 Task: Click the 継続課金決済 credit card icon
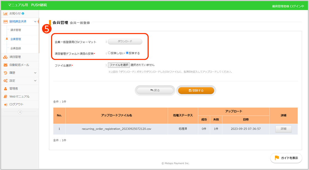click(5, 22)
